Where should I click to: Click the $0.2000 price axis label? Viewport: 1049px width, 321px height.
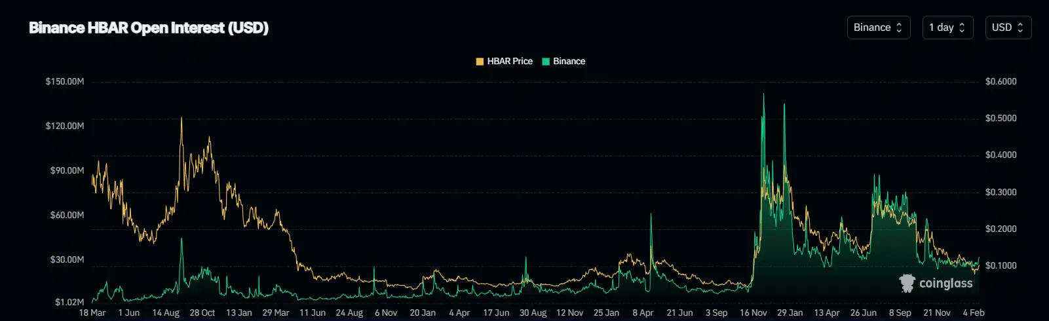tap(1001, 229)
